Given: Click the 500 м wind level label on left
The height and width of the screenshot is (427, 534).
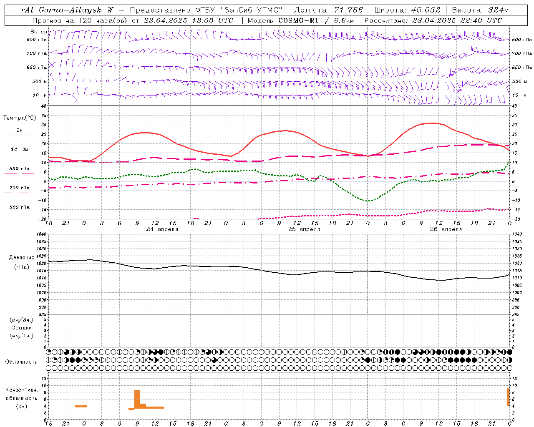Looking at the screenshot, I should click(x=40, y=81).
